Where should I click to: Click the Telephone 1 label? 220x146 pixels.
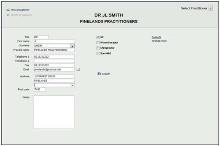[x=22, y=57]
